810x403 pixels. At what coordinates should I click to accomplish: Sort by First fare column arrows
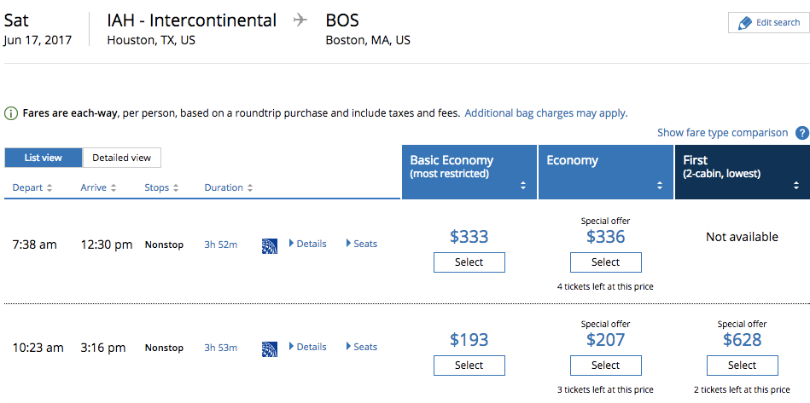[x=796, y=186]
